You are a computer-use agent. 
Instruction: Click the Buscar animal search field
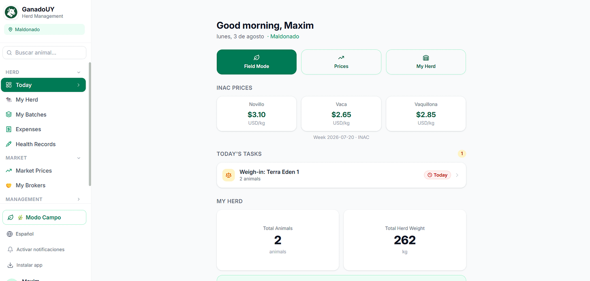click(x=44, y=53)
